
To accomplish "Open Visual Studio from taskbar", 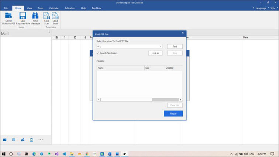I will 56,154.
